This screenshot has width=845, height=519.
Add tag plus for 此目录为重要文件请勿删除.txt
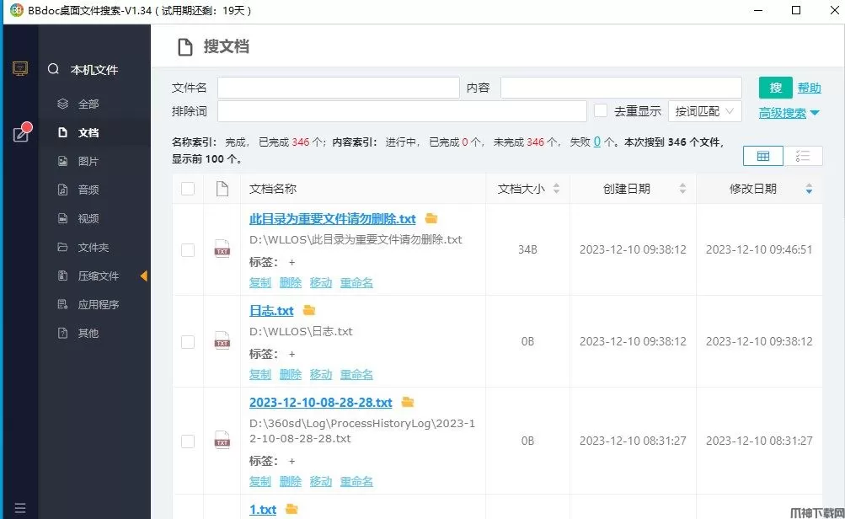click(291, 263)
